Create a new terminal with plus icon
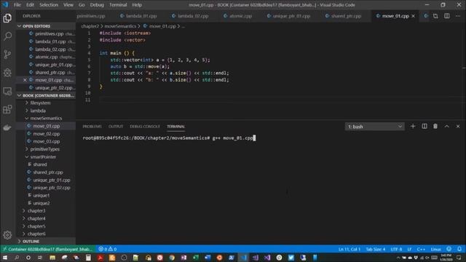 [413, 126]
